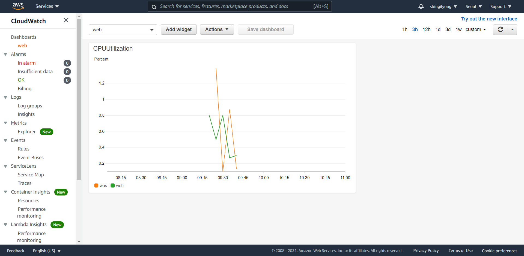Click the Add widget button
The image size is (524, 256).
pos(179,29)
